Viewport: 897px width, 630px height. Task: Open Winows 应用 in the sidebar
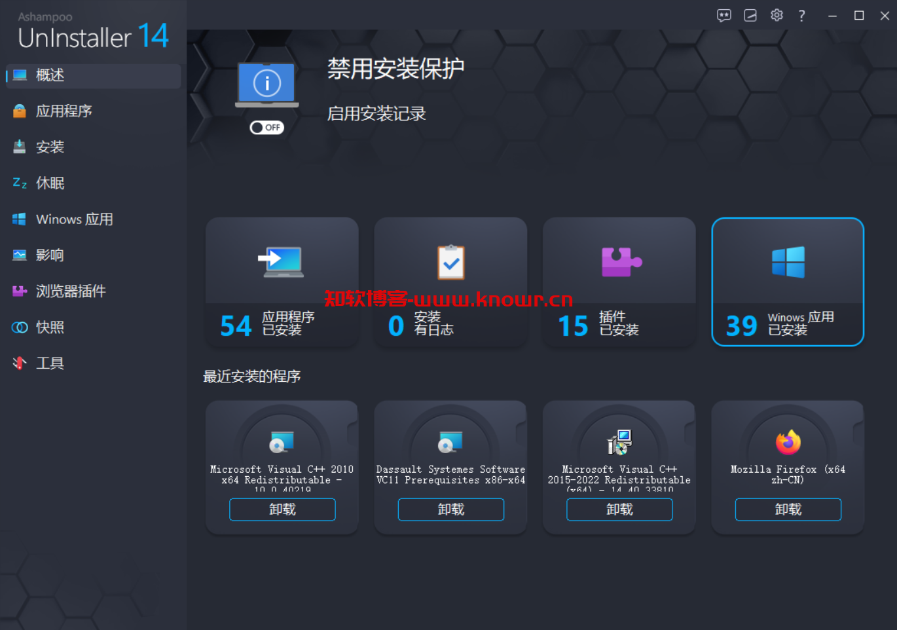[94, 219]
